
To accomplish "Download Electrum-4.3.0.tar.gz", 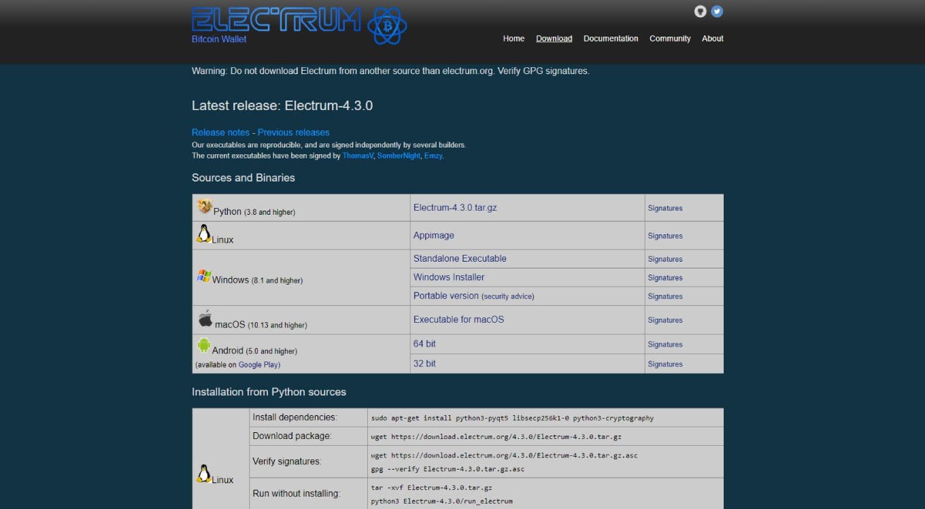I will pyautogui.click(x=455, y=207).
